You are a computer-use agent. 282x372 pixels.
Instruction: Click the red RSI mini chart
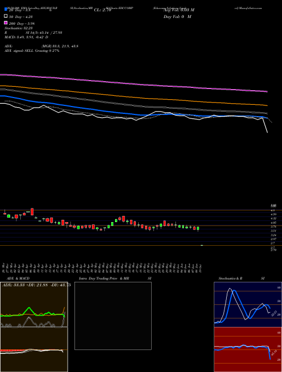248,349
